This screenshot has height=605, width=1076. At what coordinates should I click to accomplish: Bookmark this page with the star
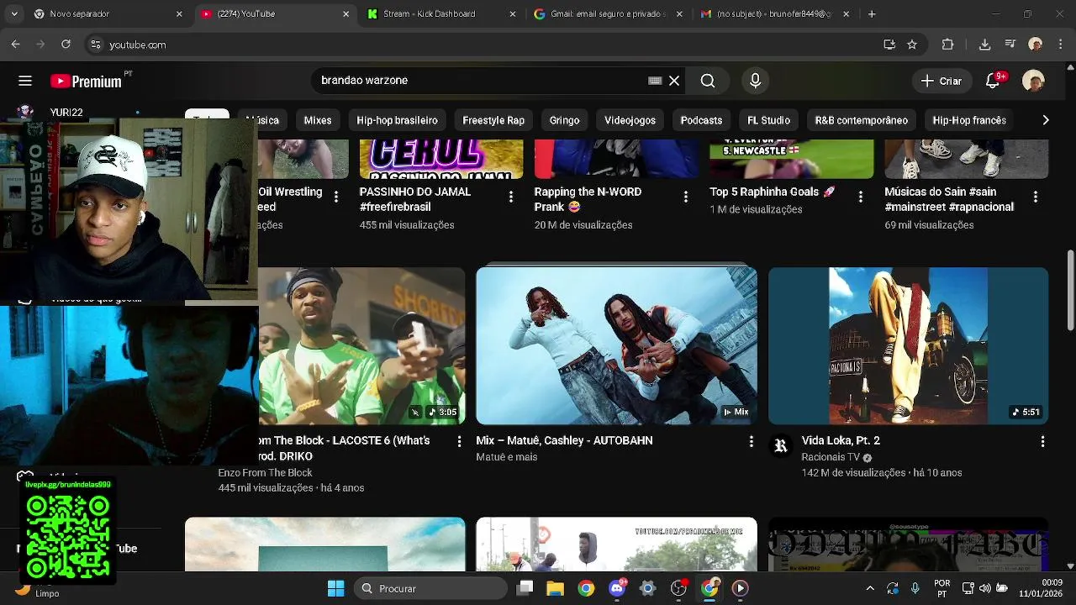point(912,45)
